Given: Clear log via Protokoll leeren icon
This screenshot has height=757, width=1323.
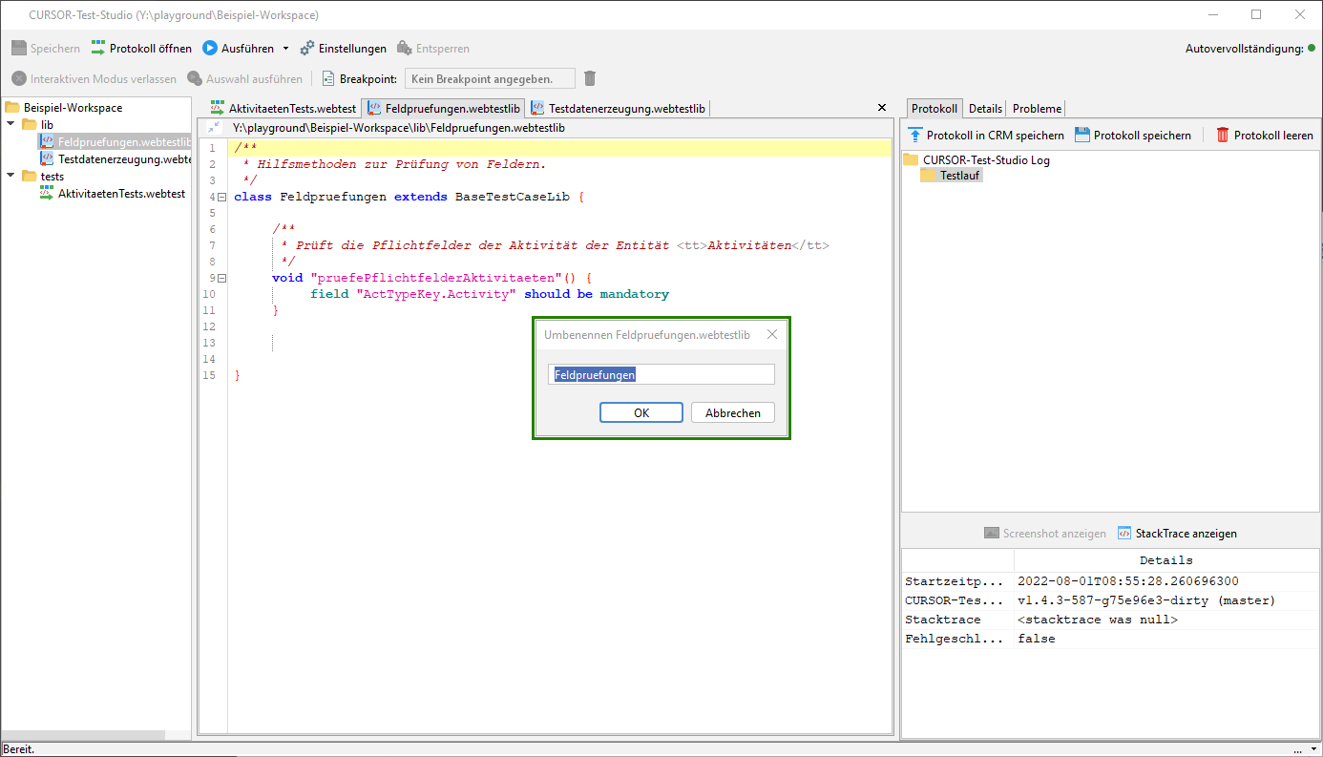Looking at the screenshot, I should coord(1223,136).
